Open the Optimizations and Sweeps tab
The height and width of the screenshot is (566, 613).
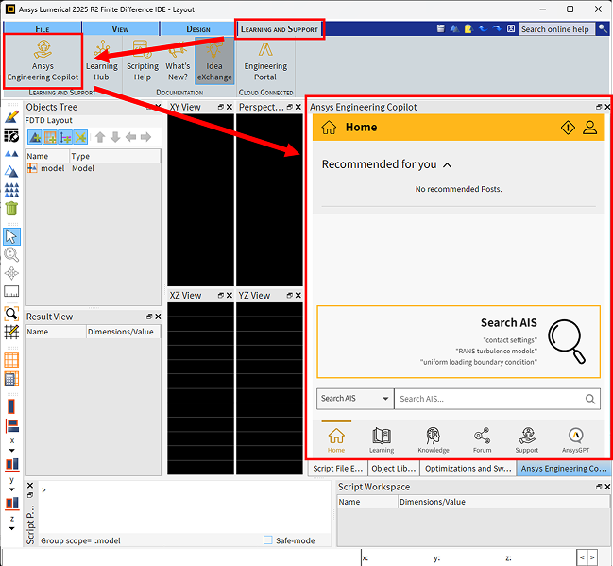[468, 468]
